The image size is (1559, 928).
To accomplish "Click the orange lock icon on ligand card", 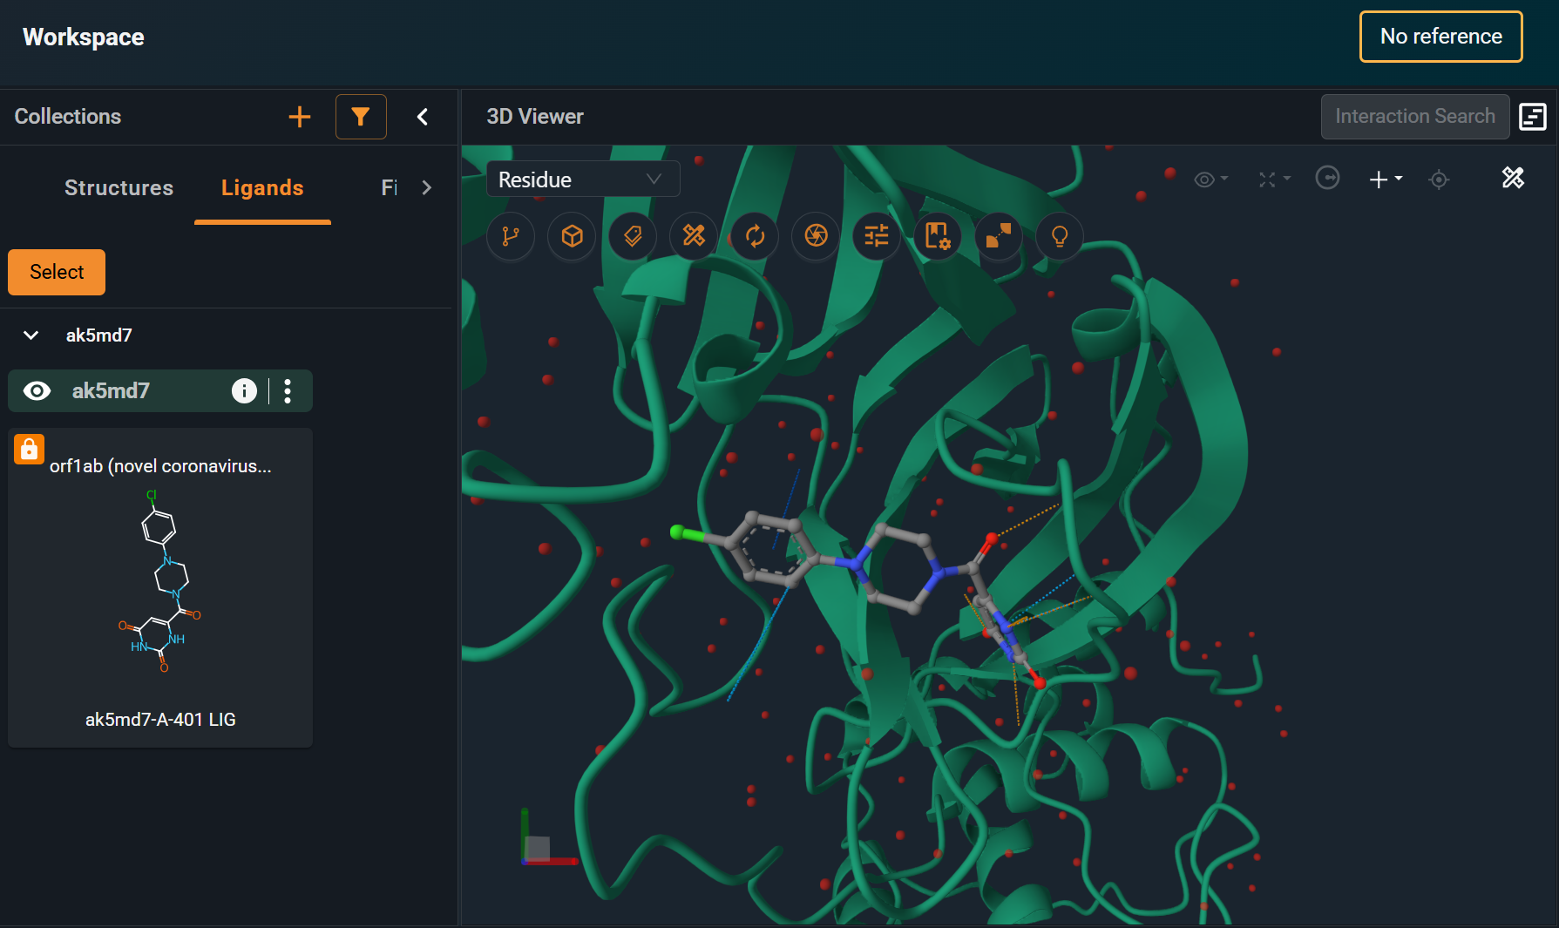I will point(29,450).
